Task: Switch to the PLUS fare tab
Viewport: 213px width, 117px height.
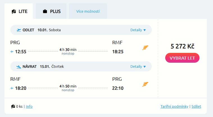Action: click(51, 12)
